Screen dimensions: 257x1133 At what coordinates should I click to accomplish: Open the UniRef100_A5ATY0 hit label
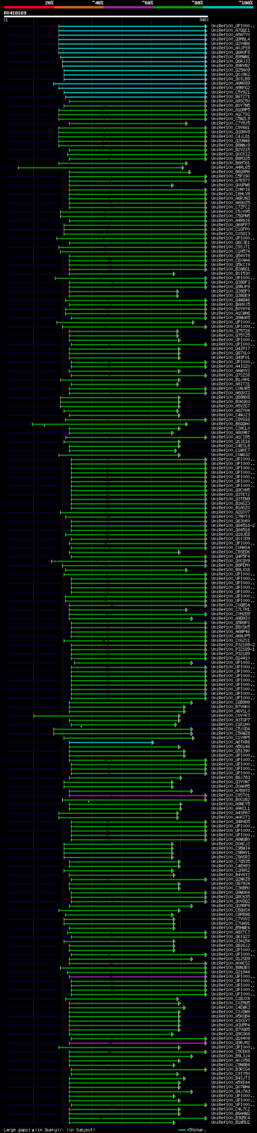click(230, 35)
